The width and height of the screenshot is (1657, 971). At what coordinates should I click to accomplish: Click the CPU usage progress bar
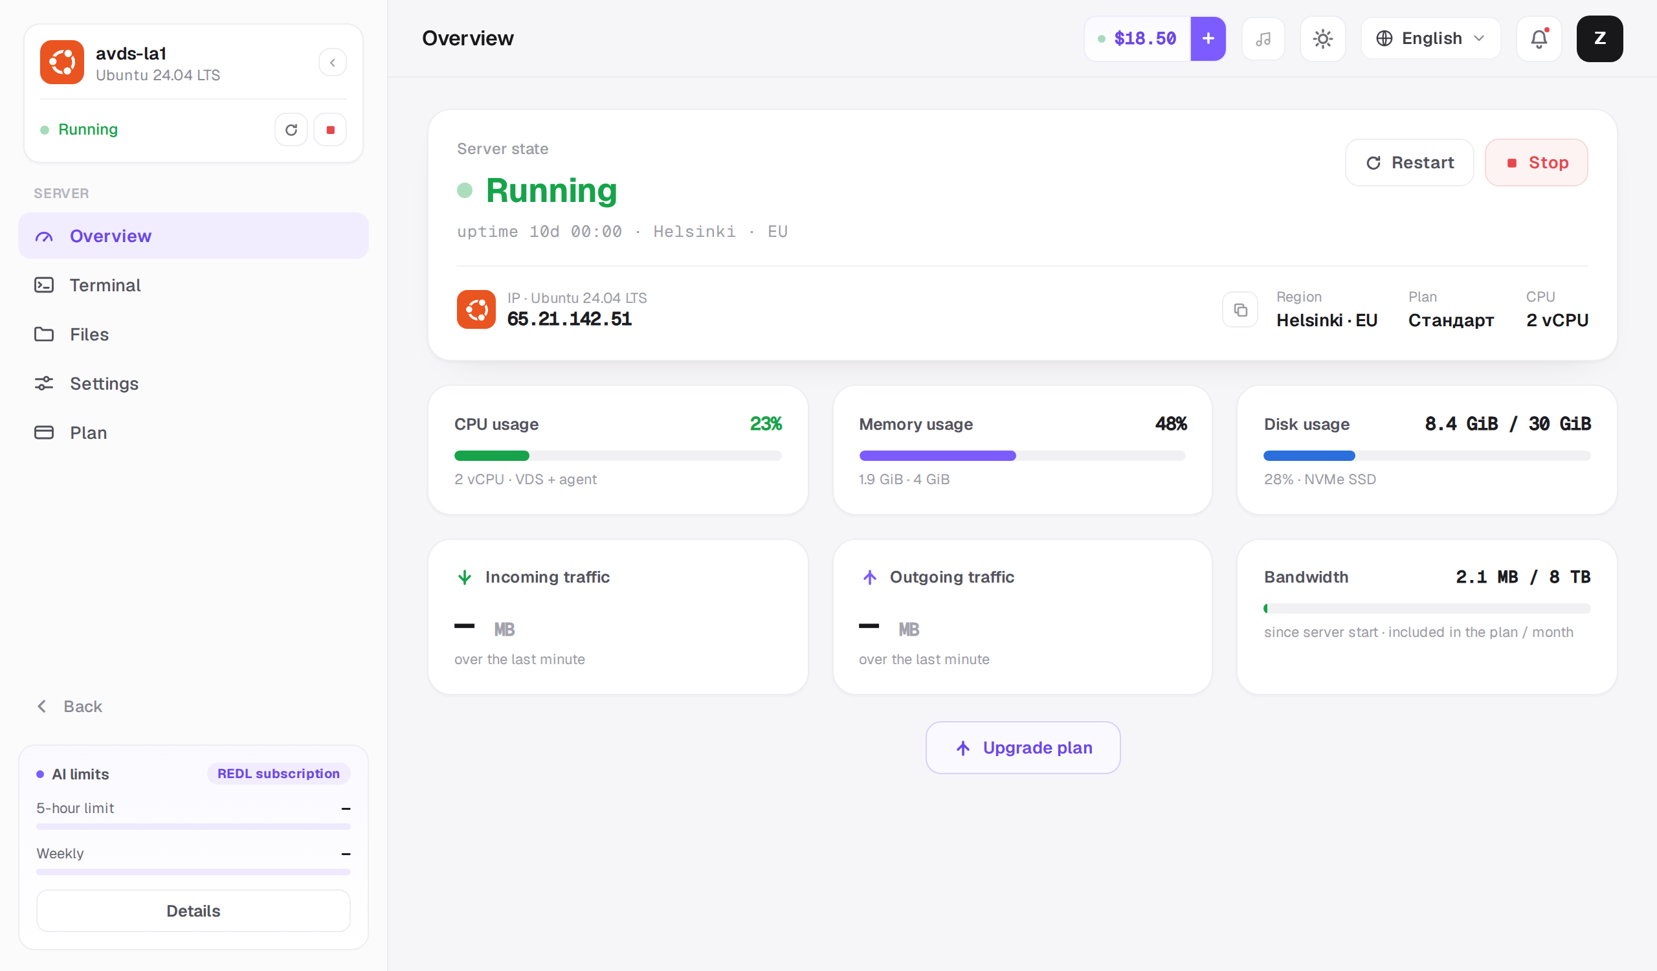pos(617,456)
